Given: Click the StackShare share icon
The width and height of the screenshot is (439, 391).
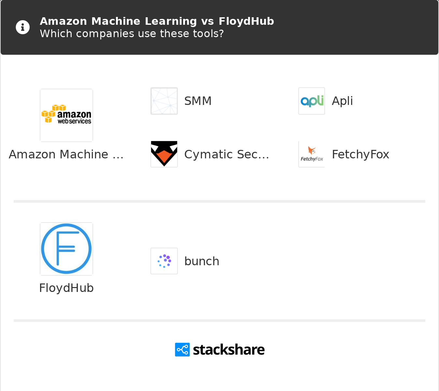Looking at the screenshot, I should click(x=182, y=349).
